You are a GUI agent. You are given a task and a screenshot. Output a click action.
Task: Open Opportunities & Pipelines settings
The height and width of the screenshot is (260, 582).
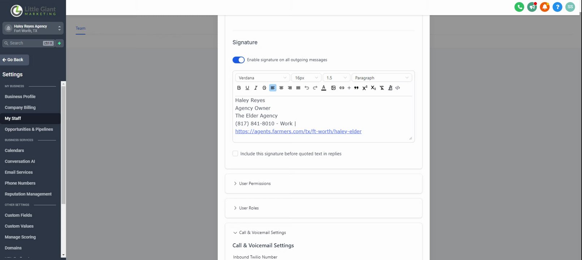click(x=29, y=129)
